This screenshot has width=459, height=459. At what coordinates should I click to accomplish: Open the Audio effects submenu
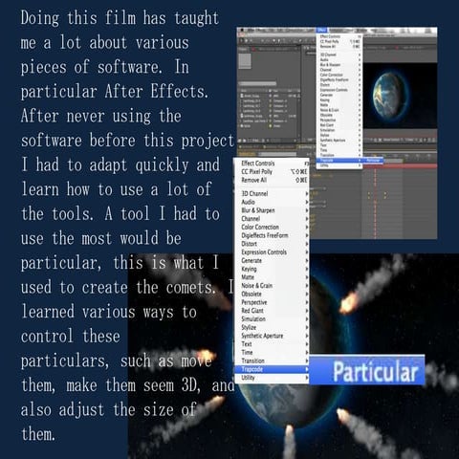point(272,202)
